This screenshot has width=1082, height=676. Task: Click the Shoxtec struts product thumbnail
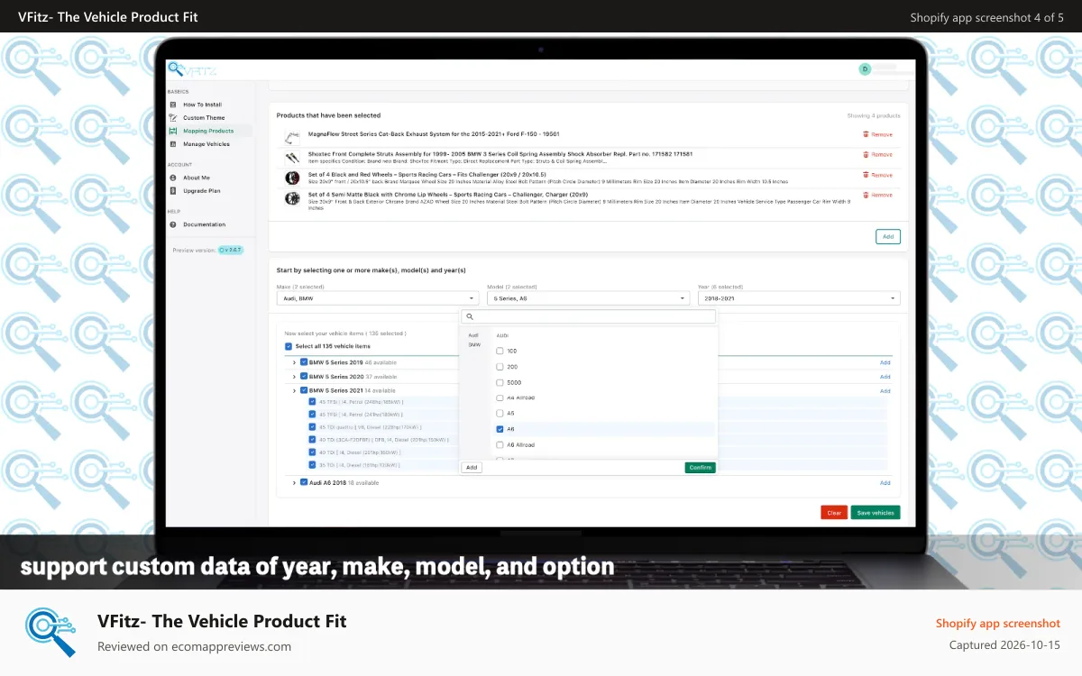[x=292, y=157]
